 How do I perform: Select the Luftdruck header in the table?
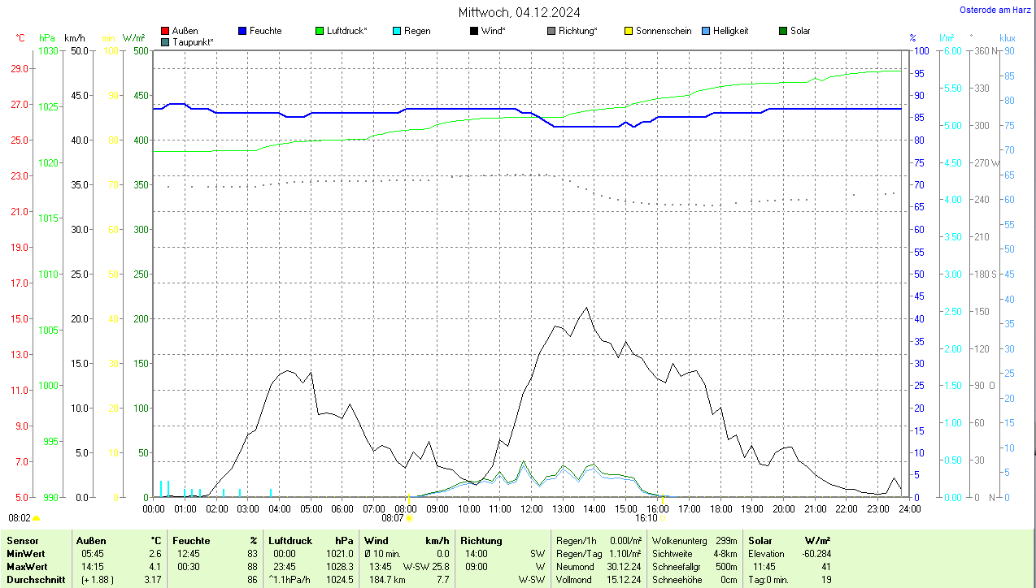(x=290, y=541)
